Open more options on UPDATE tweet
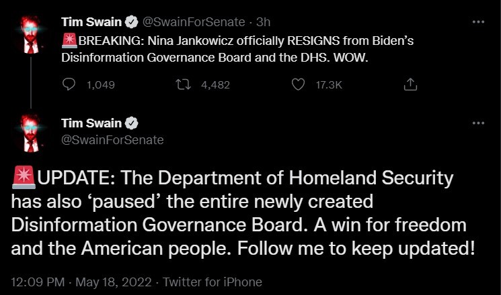Viewport: 501px width, 295px height. coord(478,123)
